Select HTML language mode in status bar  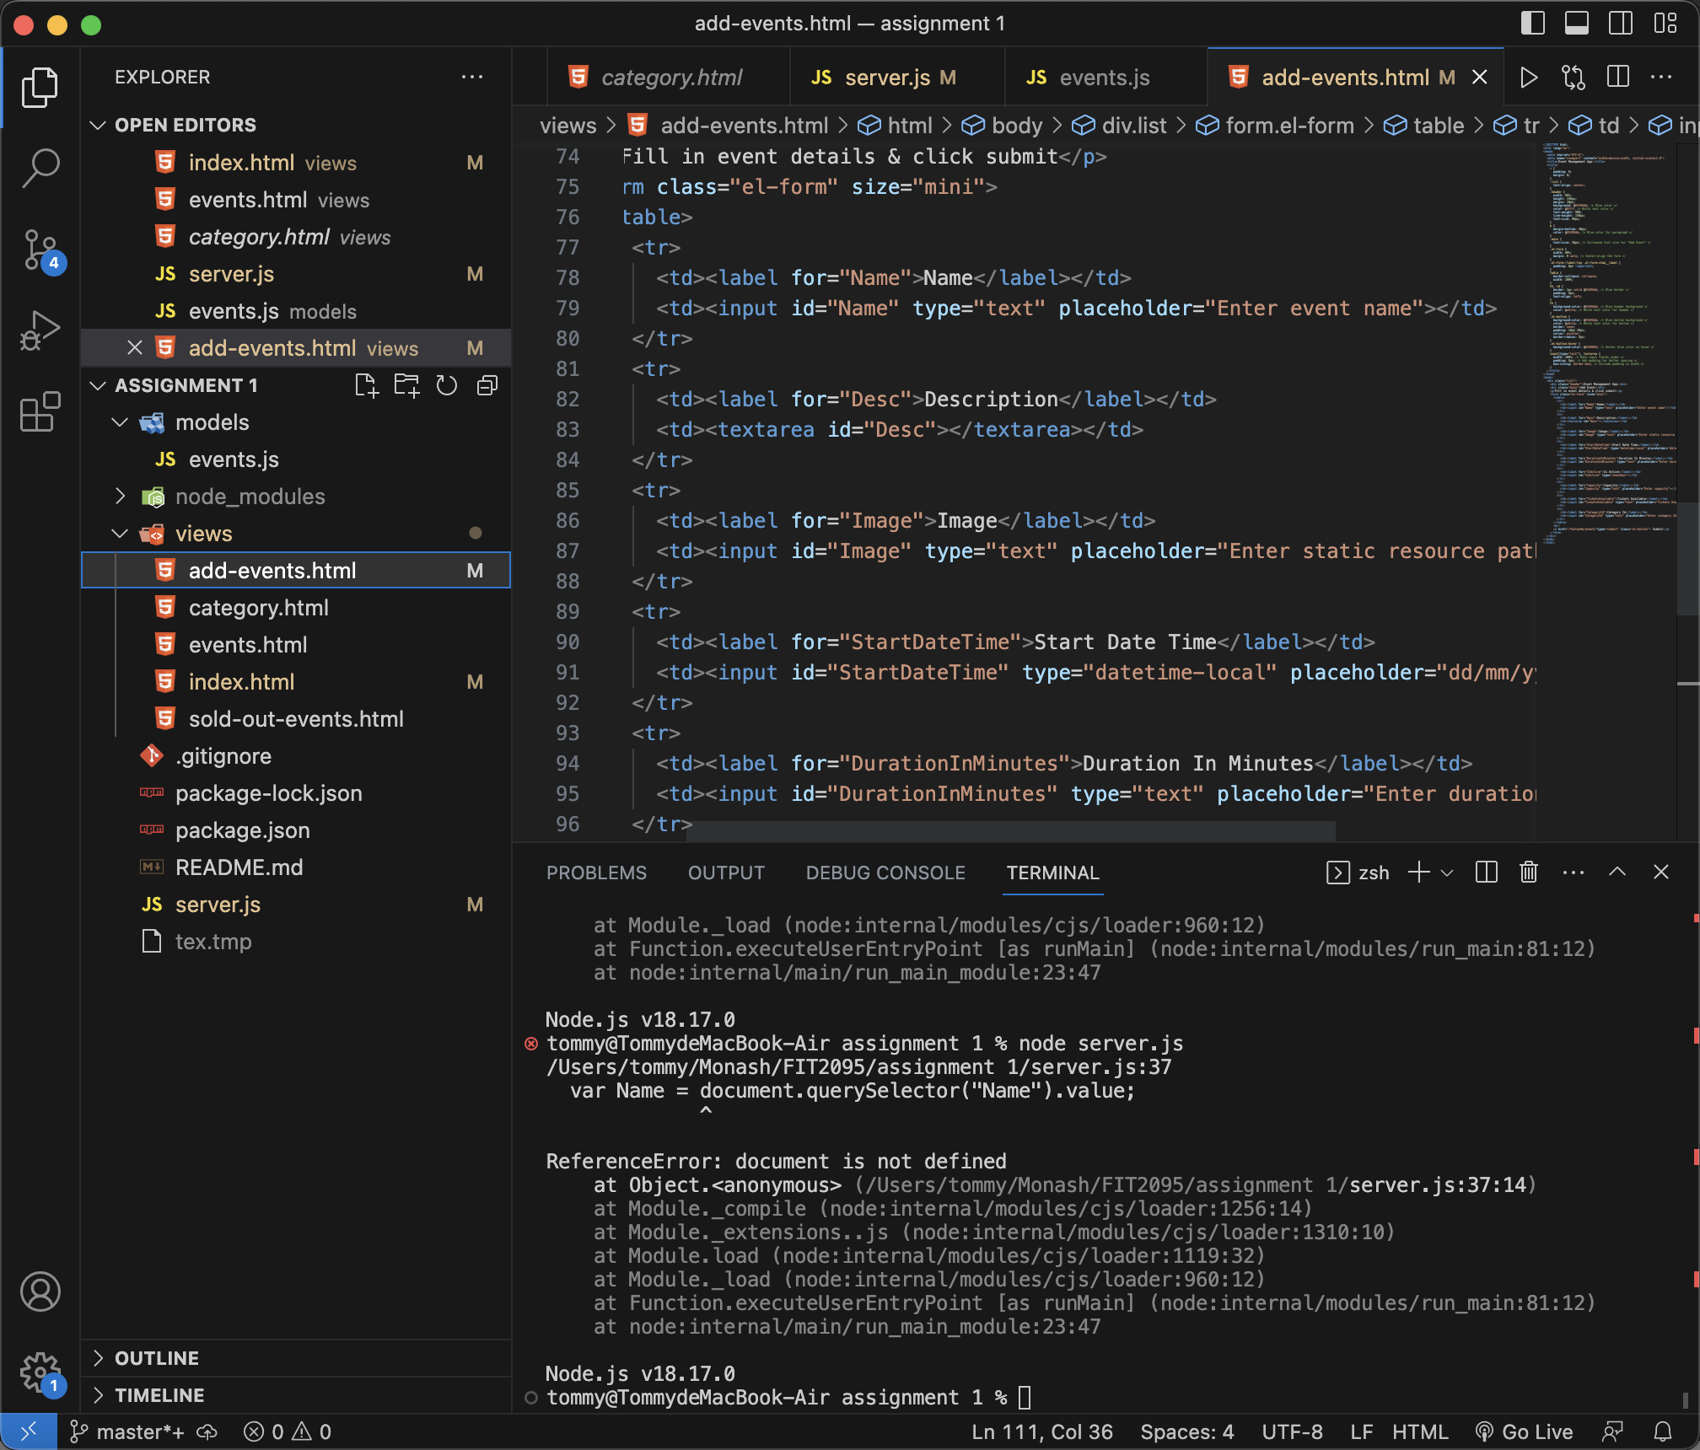[x=1420, y=1431]
